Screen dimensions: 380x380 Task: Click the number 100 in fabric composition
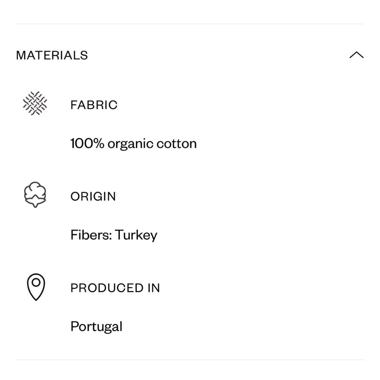point(80,144)
